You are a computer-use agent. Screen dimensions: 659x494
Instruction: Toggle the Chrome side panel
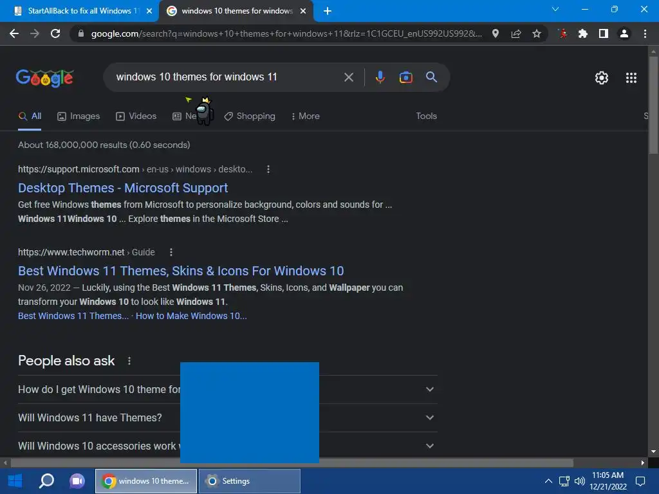(x=604, y=33)
